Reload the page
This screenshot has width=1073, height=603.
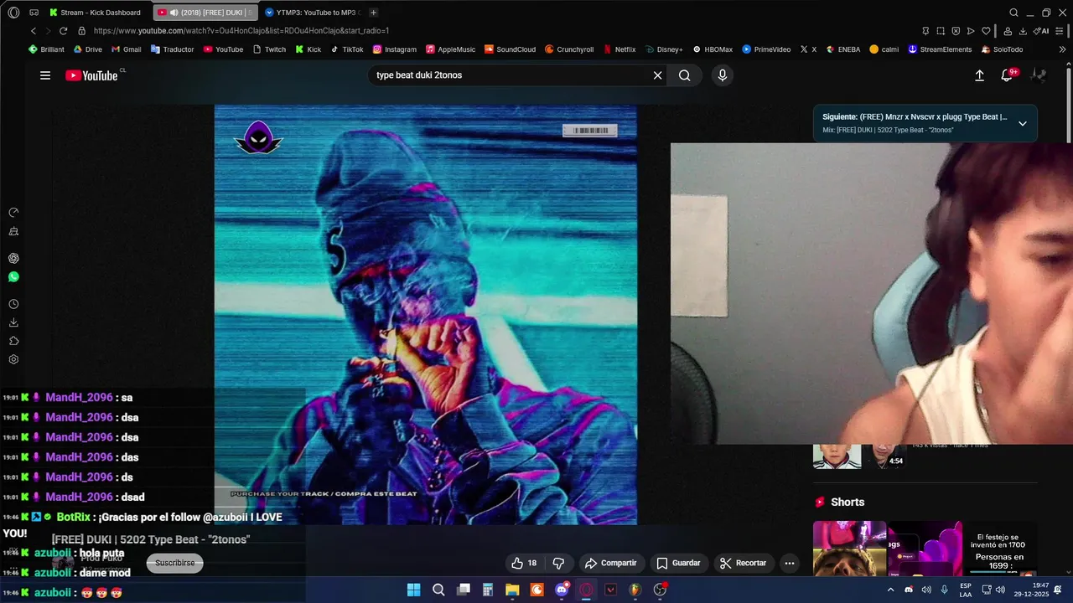[x=63, y=30]
